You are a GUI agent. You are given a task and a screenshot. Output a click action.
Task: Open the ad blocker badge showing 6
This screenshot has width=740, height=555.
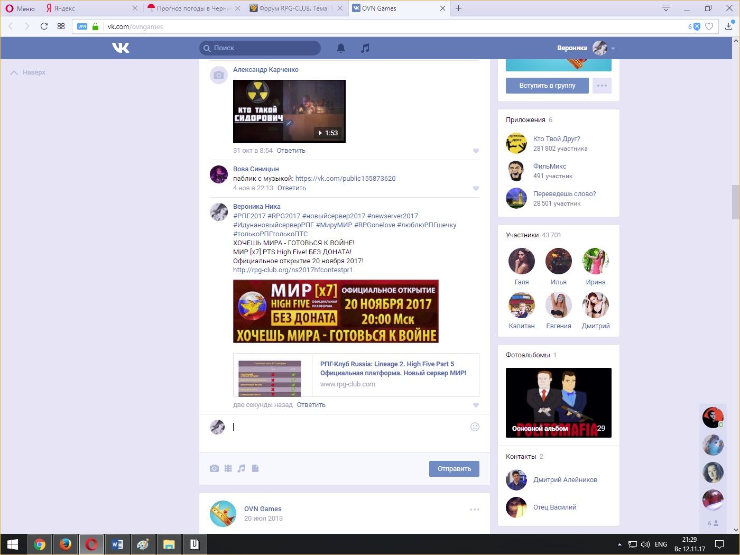pyautogui.click(x=694, y=26)
